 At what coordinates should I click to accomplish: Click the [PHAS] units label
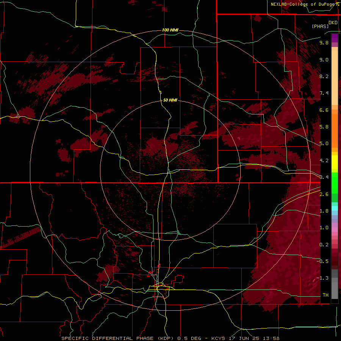click(320, 26)
